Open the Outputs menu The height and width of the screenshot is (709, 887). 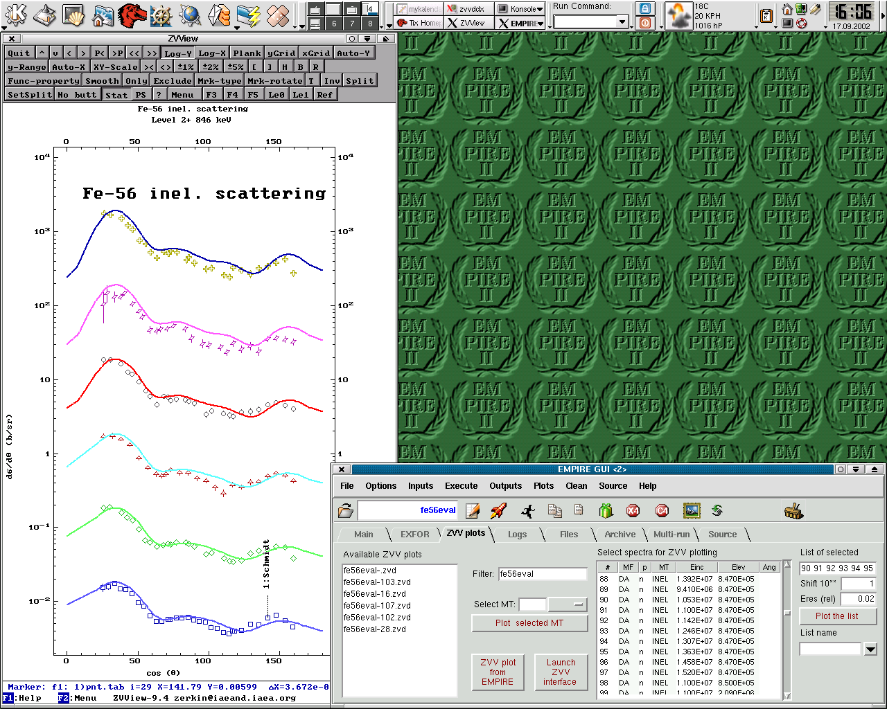pos(506,486)
